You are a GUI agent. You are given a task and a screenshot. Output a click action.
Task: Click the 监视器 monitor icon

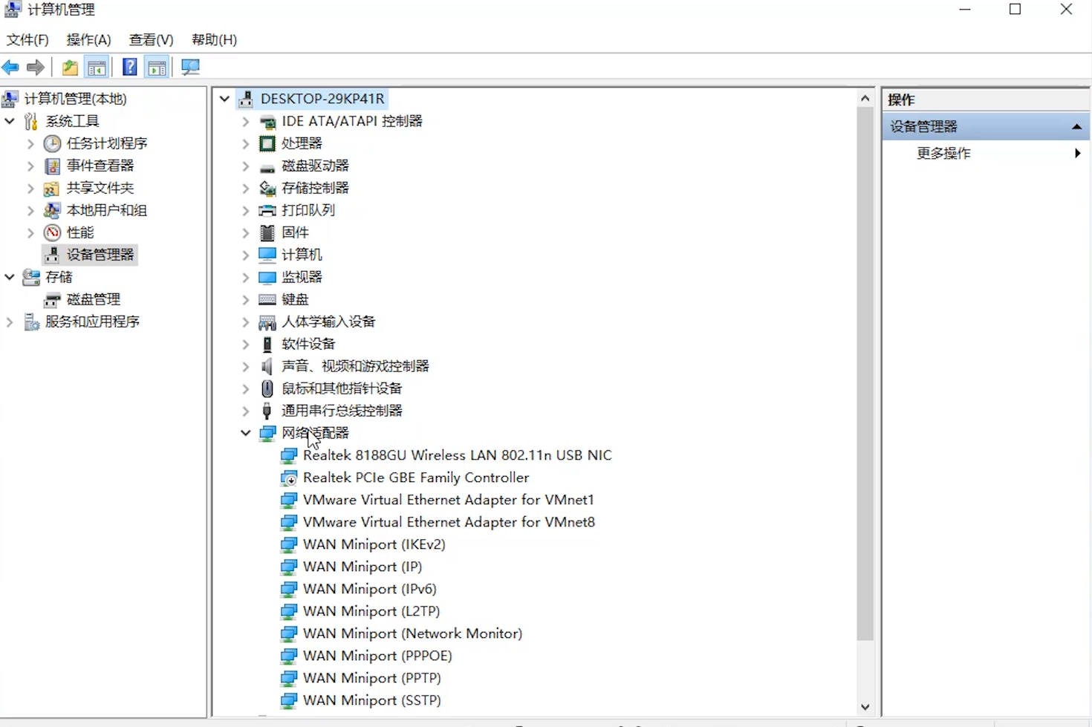[267, 278]
